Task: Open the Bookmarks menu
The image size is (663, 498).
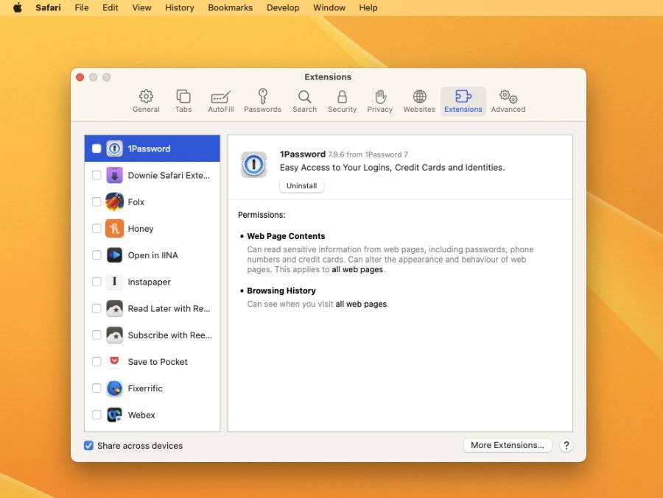Action: pos(231,7)
